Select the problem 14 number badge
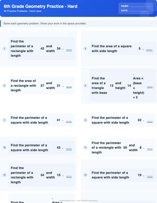The height and width of the screenshot is (203, 157). pos(85,175)
